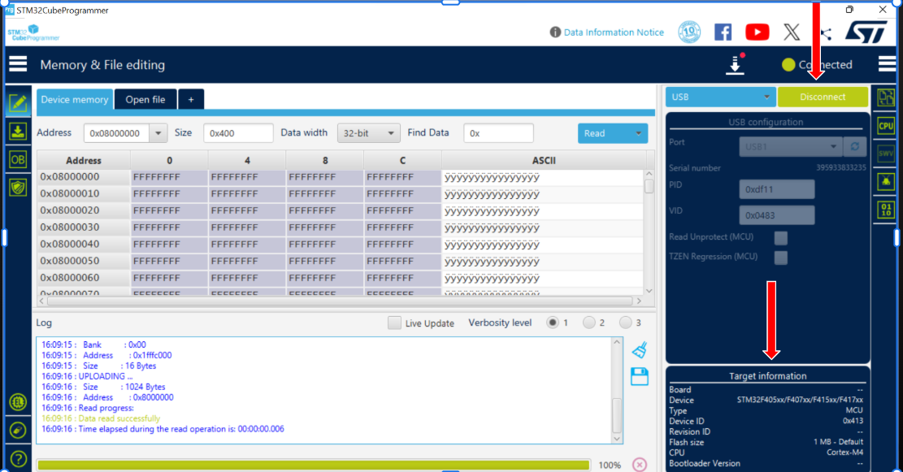This screenshot has height=472, width=903.
Task: Open the SWV viewer icon
Action: [x=885, y=154]
